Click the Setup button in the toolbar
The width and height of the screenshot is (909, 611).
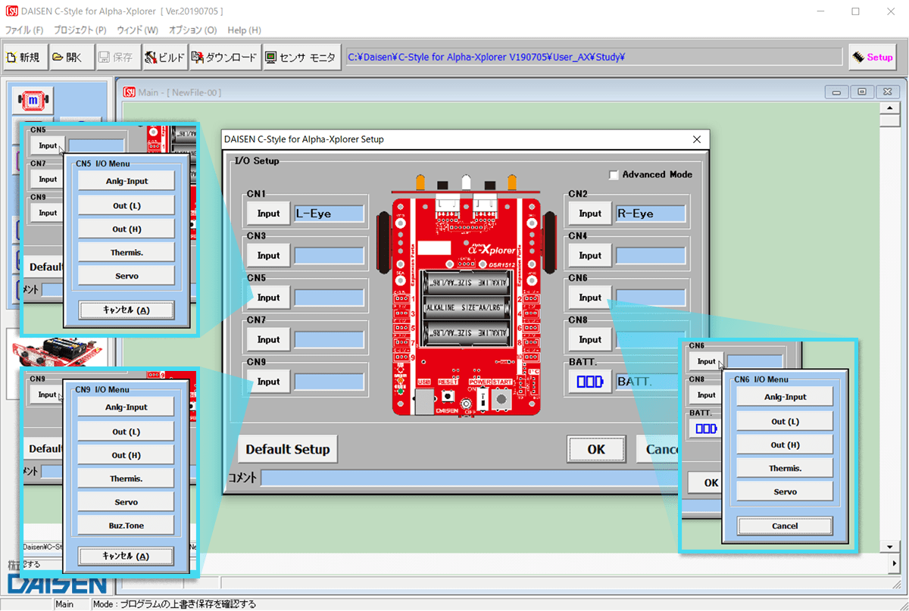tap(872, 58)
